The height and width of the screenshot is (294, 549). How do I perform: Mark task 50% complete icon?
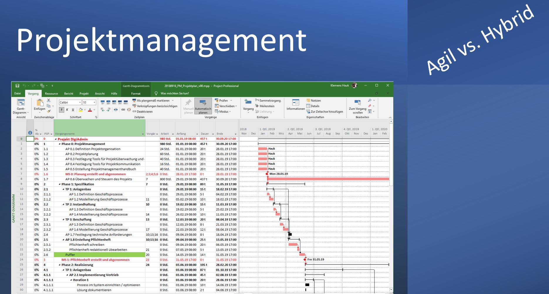[114, 102]
